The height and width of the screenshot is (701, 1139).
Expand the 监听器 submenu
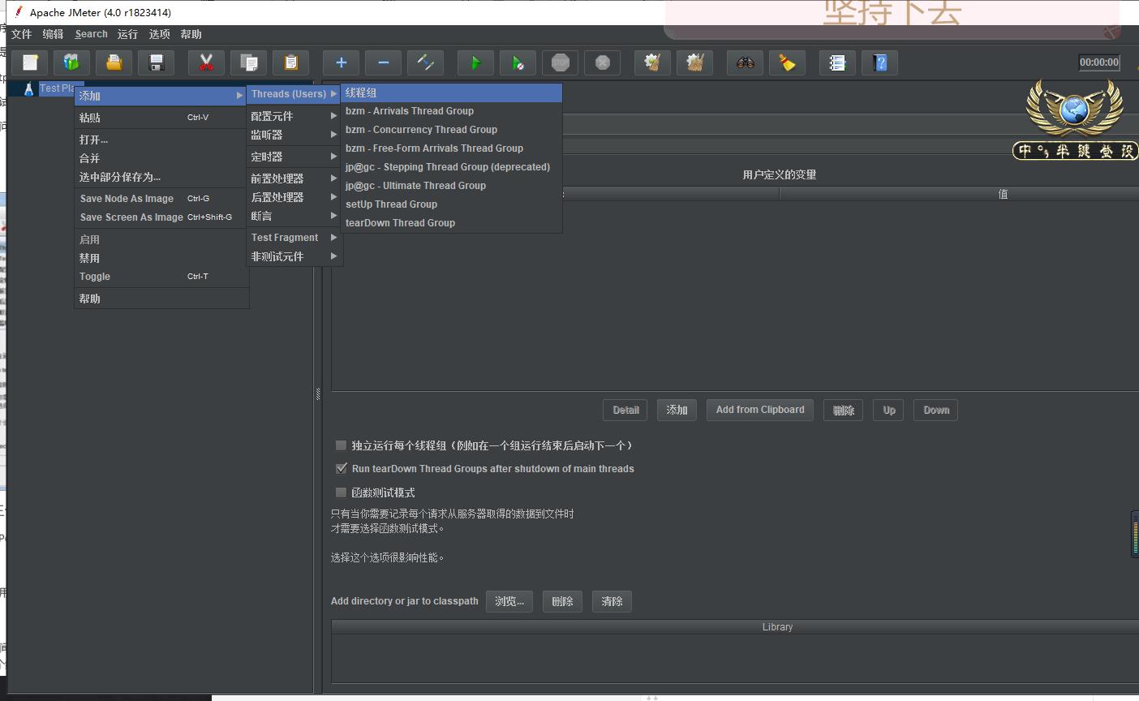294,135
